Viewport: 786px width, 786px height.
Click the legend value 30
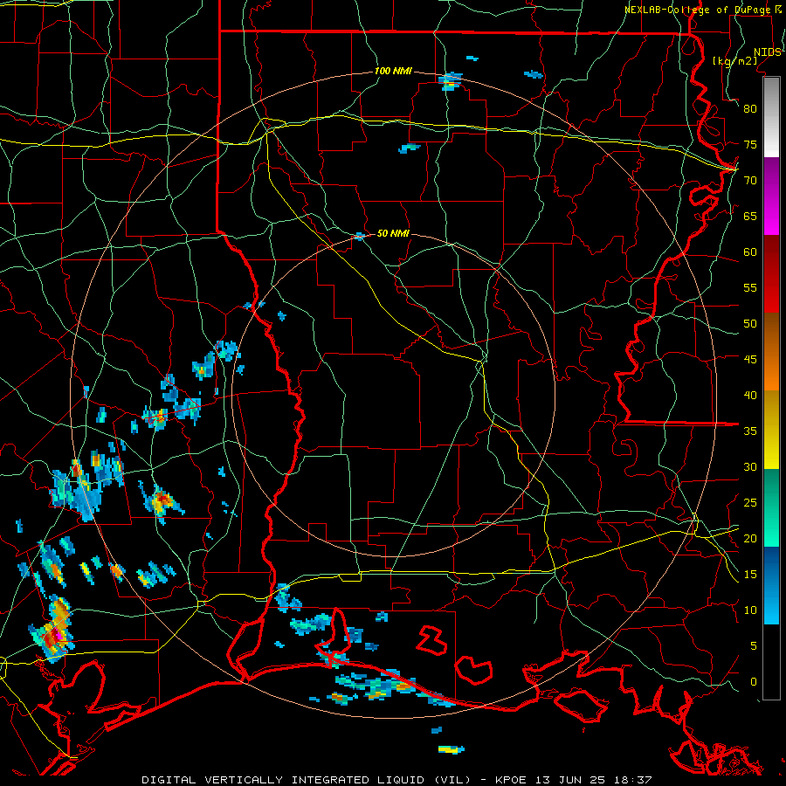click(x=750, y=466)
